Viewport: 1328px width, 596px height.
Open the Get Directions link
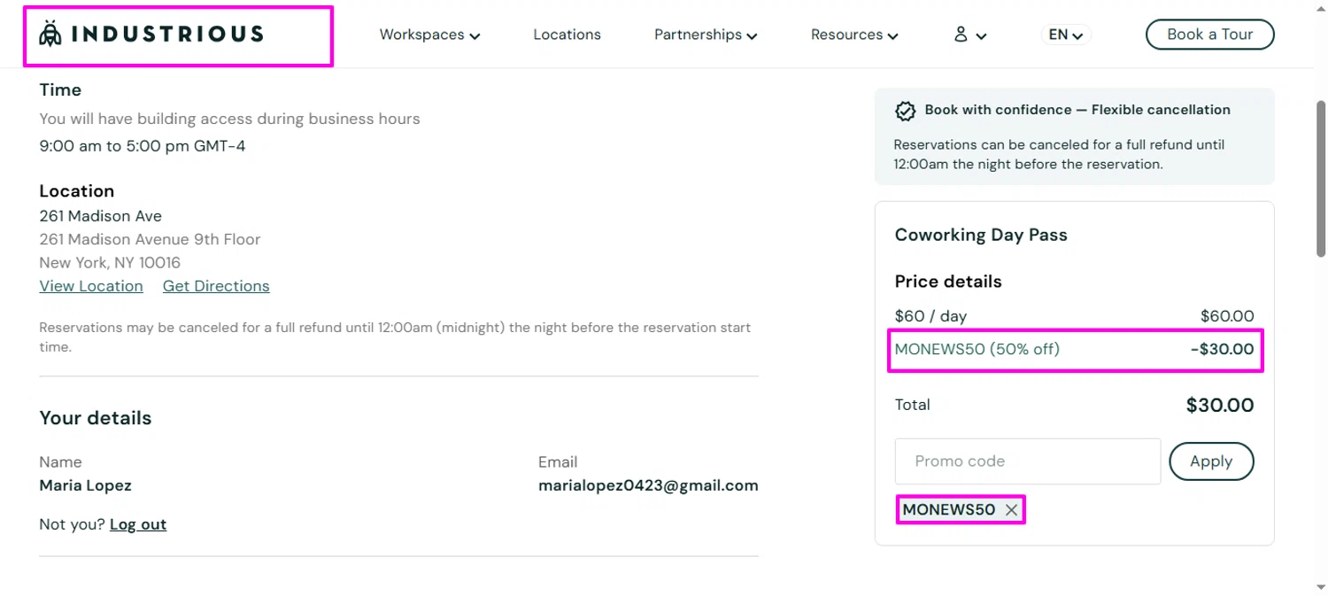pos(216,286)
